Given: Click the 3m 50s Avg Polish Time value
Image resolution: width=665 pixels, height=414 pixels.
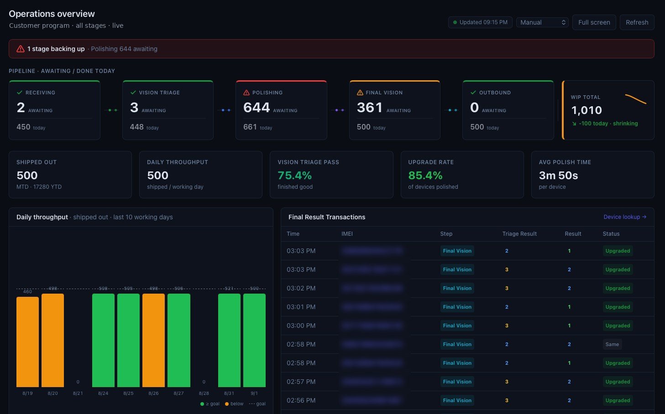Looking at the screenshot, I should tap(559, 176).
